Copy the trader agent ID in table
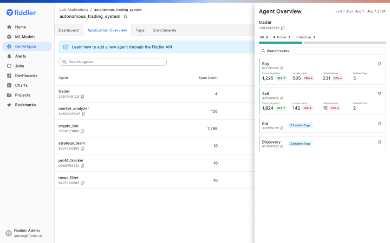 pos(82,97)
